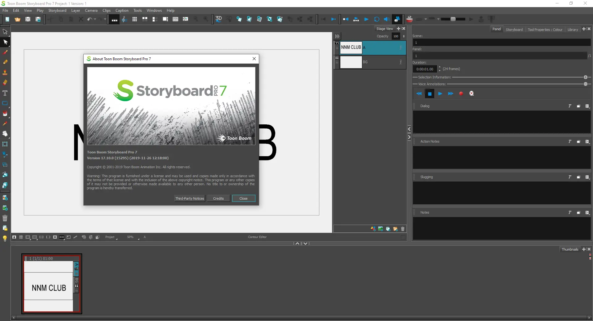593x321 pixels.
Task: Click the Credits button in the About dialog
Action: pyautogui.click(x=218, y=198)
